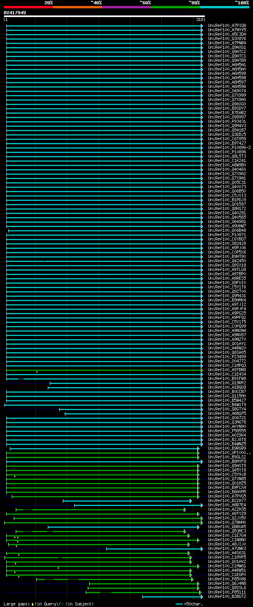The image size is (253, 607).
Task: Open hit UniRef100_B9SDY7
Action: 227,108
